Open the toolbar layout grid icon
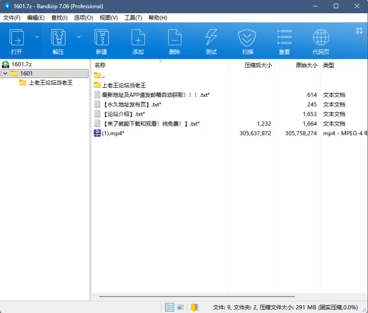The image size is (368, 313). click(359, 31)
